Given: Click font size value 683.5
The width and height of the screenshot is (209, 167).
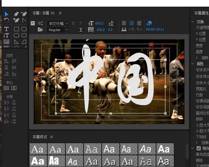Looking at the screenshot, I should coord(99,23).
